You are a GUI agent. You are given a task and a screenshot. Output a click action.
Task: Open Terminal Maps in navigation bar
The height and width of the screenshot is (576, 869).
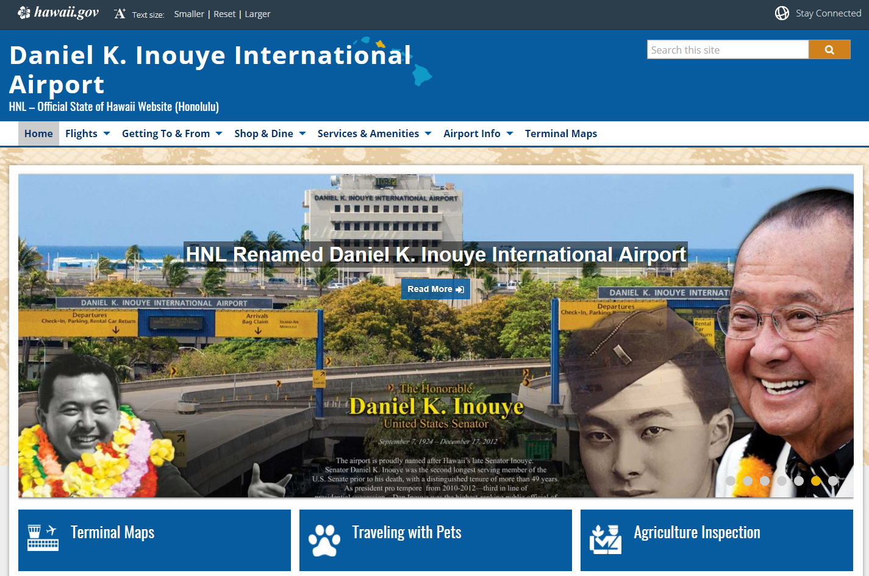560,133
